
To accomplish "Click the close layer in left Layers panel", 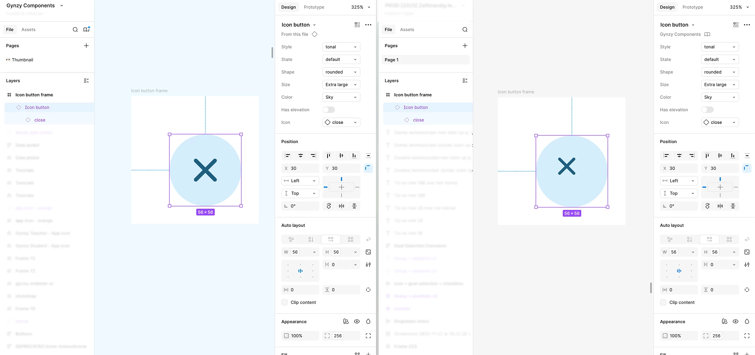I will pos(40,120).
